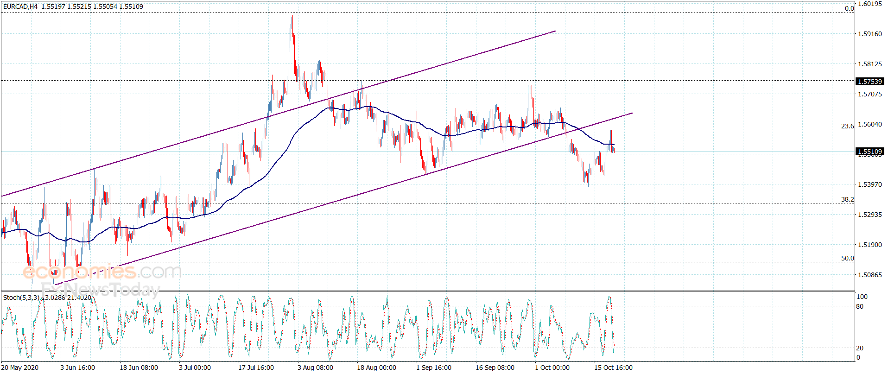Click the EURCAD,H4 chart title

20,6
